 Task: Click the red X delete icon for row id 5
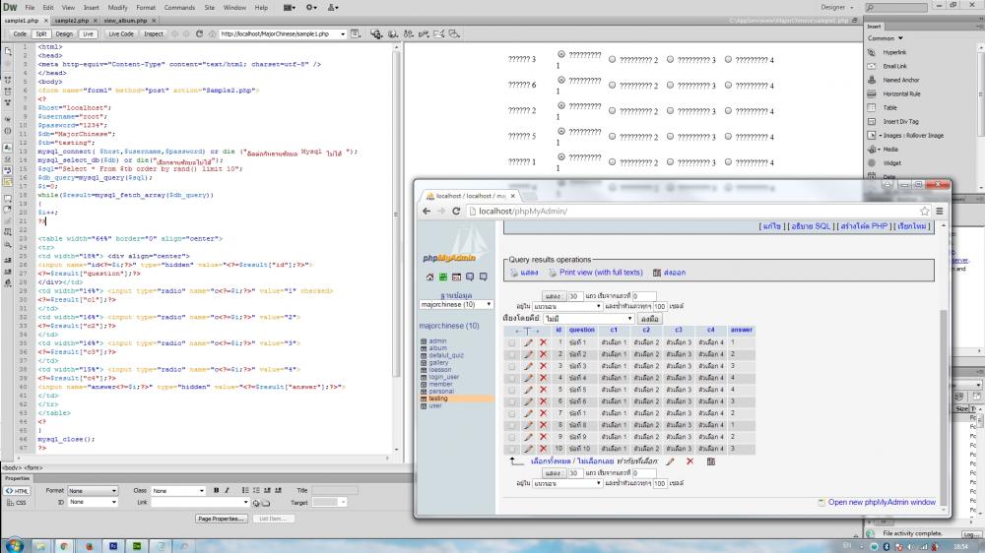(544, 390)
